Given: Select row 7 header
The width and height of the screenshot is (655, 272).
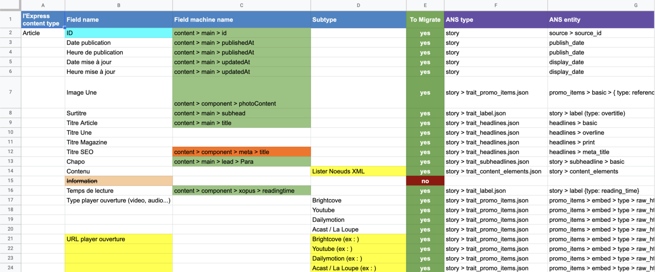Looking at the screenshot, I should [x=10, y=92].
